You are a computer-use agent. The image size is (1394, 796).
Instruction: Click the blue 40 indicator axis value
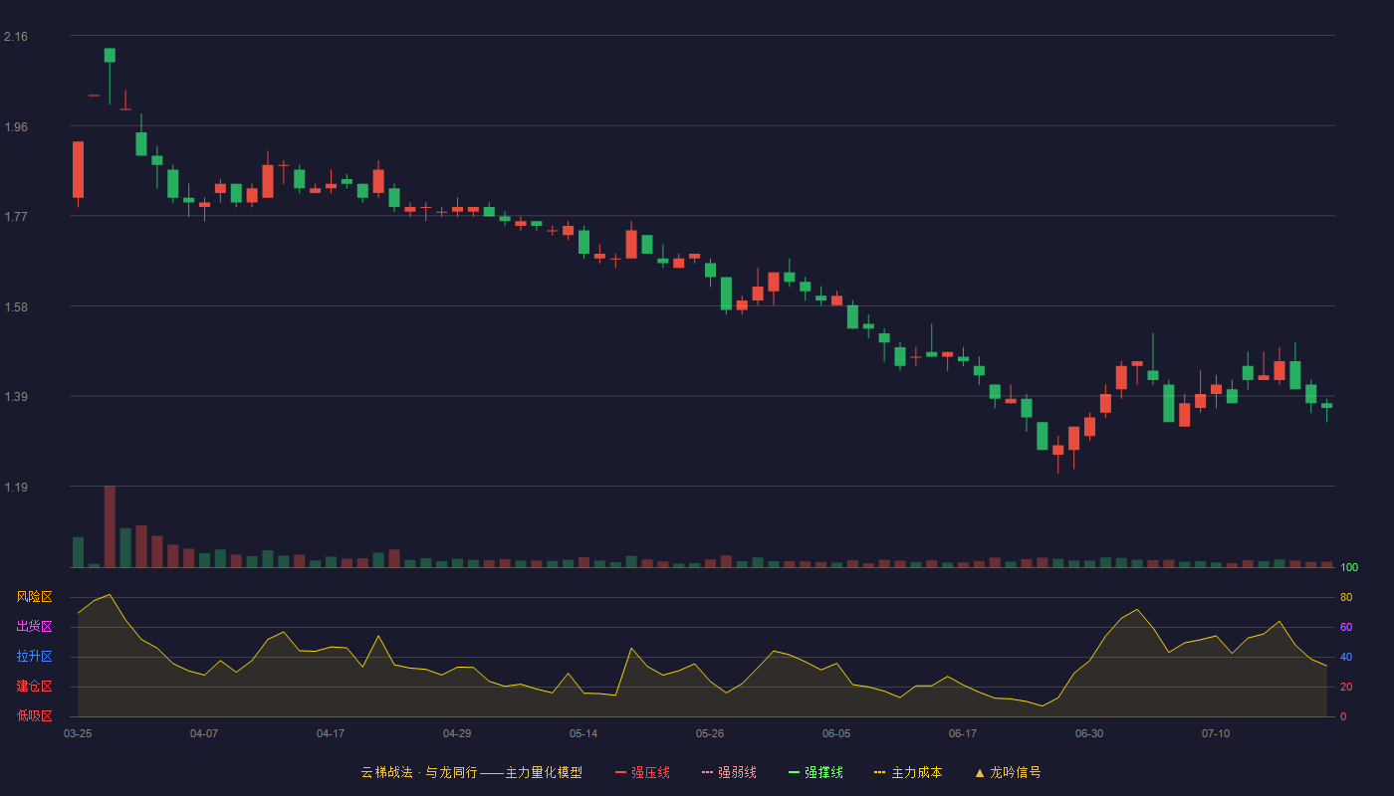click(1346, 657)
